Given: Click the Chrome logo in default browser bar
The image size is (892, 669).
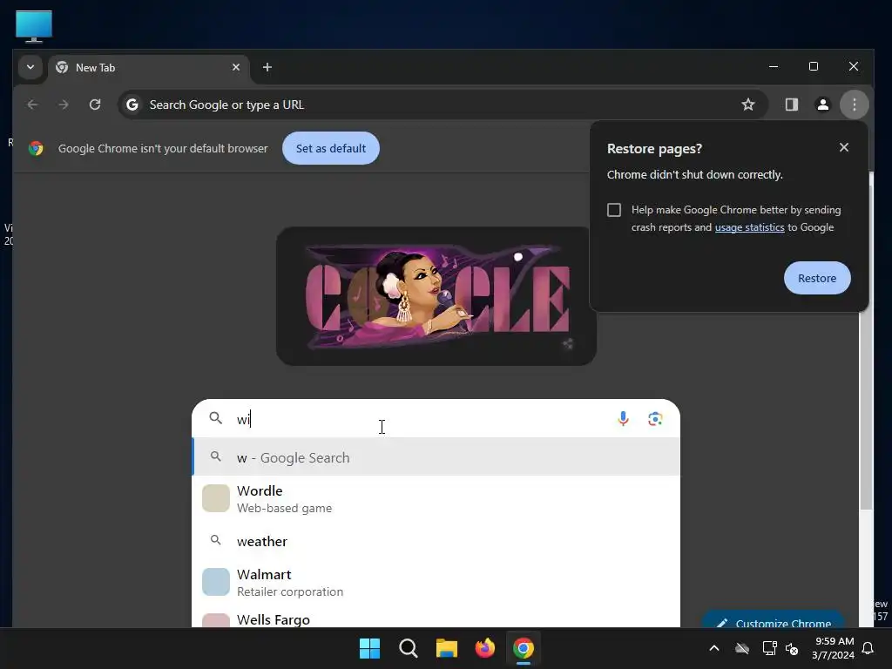Looking at the screenshot, I should pos(36,148).
